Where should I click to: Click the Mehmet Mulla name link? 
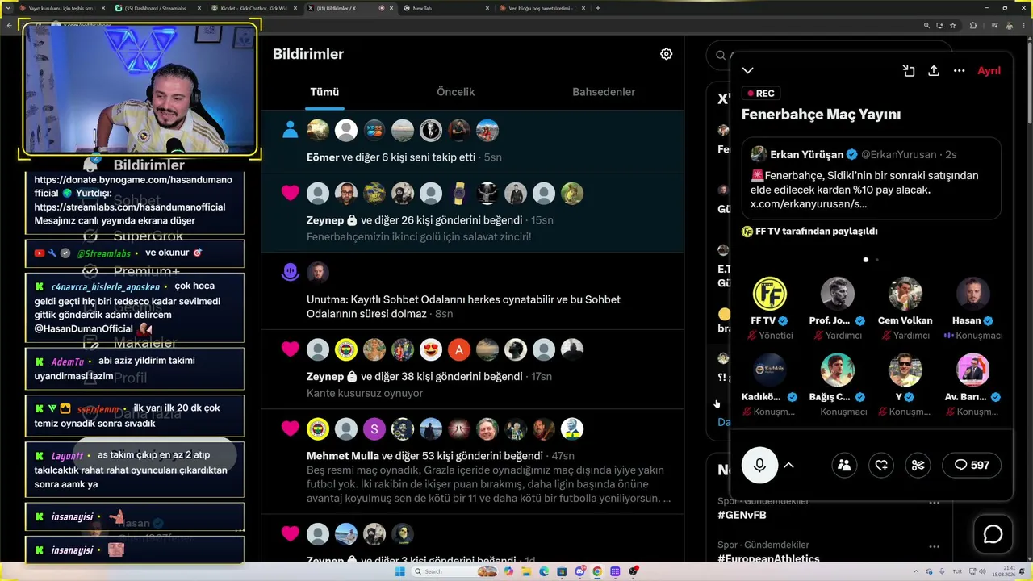click(342, 456)
